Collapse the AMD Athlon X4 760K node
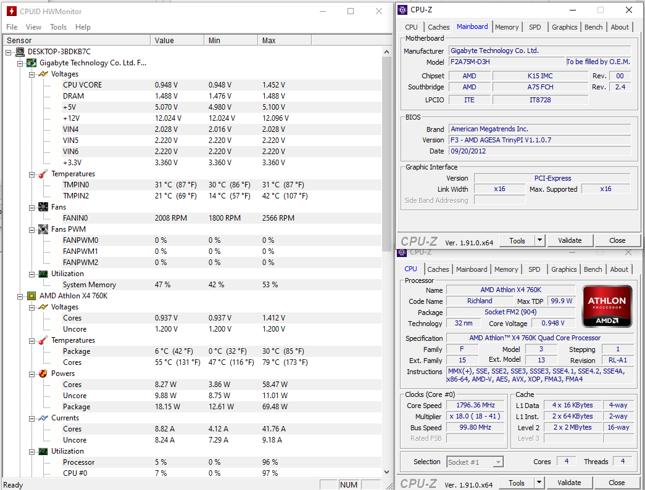Screen dimensions: 645x490 20,296
